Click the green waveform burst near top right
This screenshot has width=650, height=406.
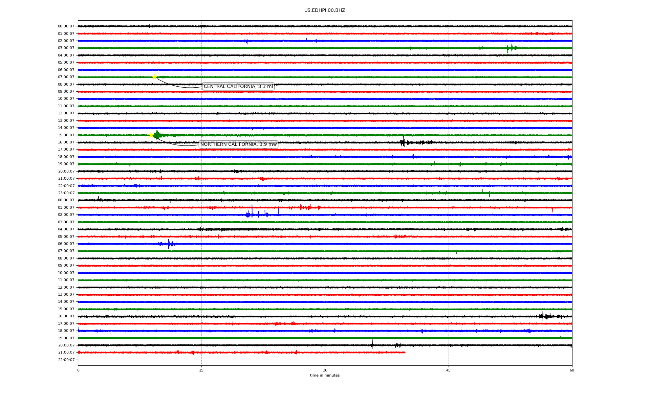[x=511, y=48]
